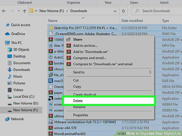Image resolution: width=182 pixels, height=136 pixels.
Task: Click the Videos filmstrip icon
Action: [10, 90]
